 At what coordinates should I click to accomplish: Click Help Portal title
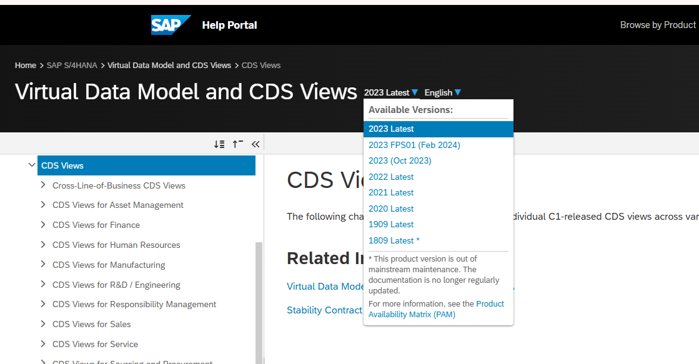(229, 25)
